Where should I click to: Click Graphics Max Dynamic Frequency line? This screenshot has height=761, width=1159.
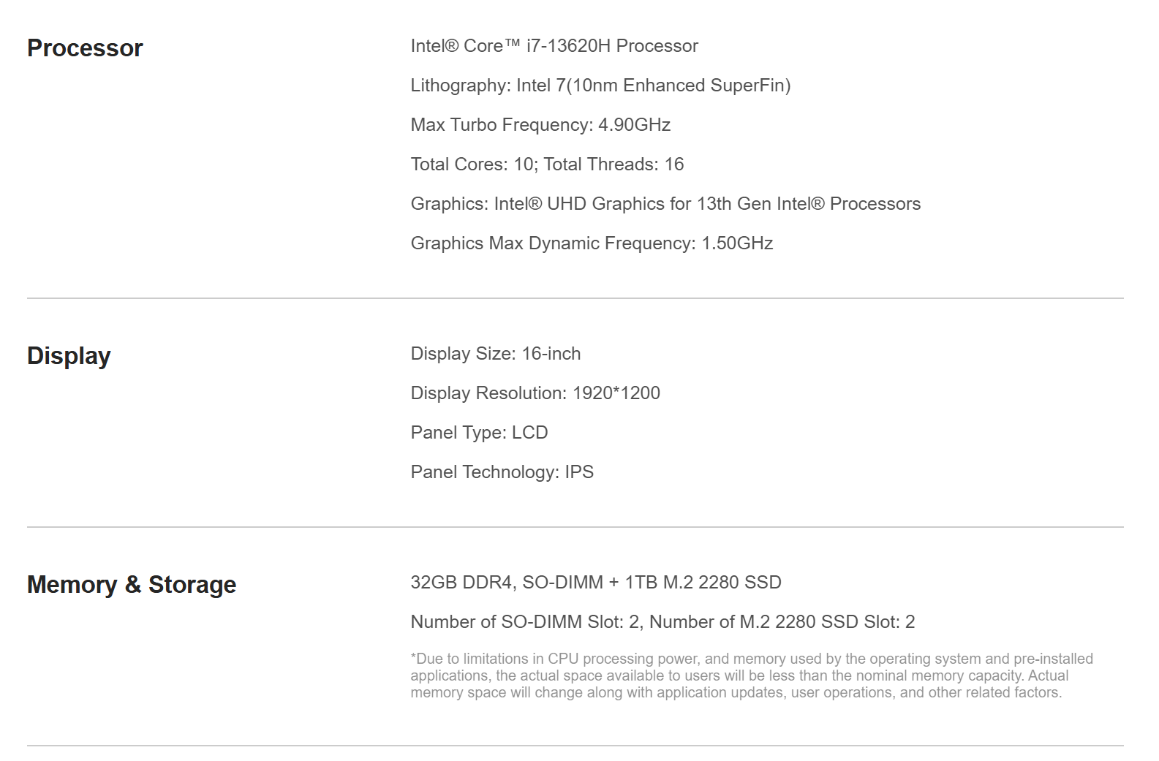[x=592, y=243]
